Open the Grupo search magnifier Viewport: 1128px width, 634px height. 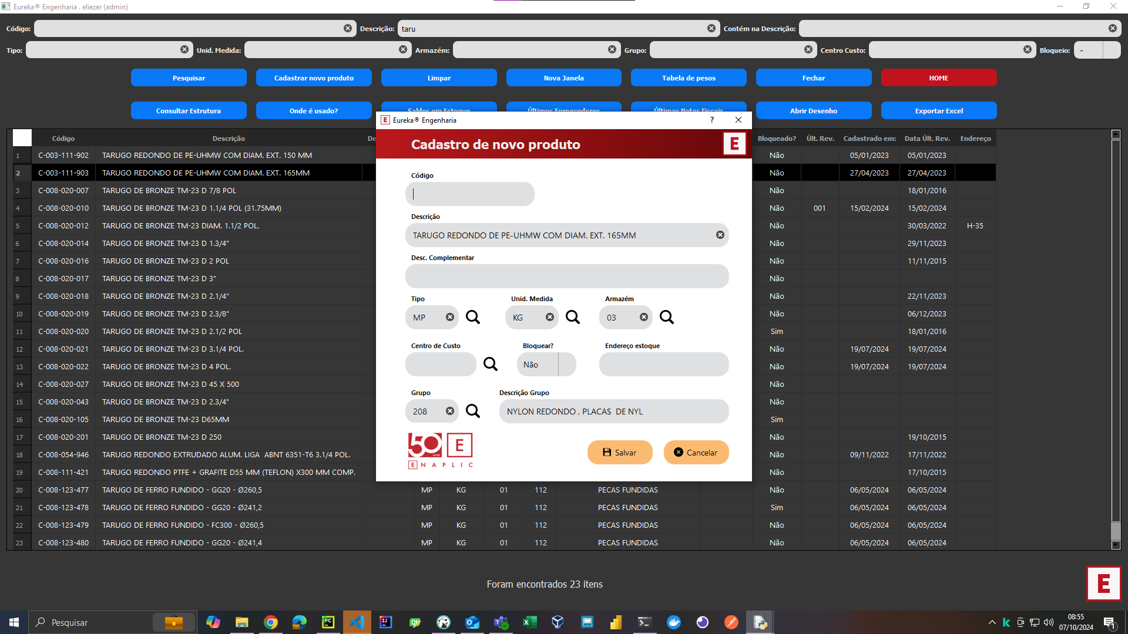[473, 412]
